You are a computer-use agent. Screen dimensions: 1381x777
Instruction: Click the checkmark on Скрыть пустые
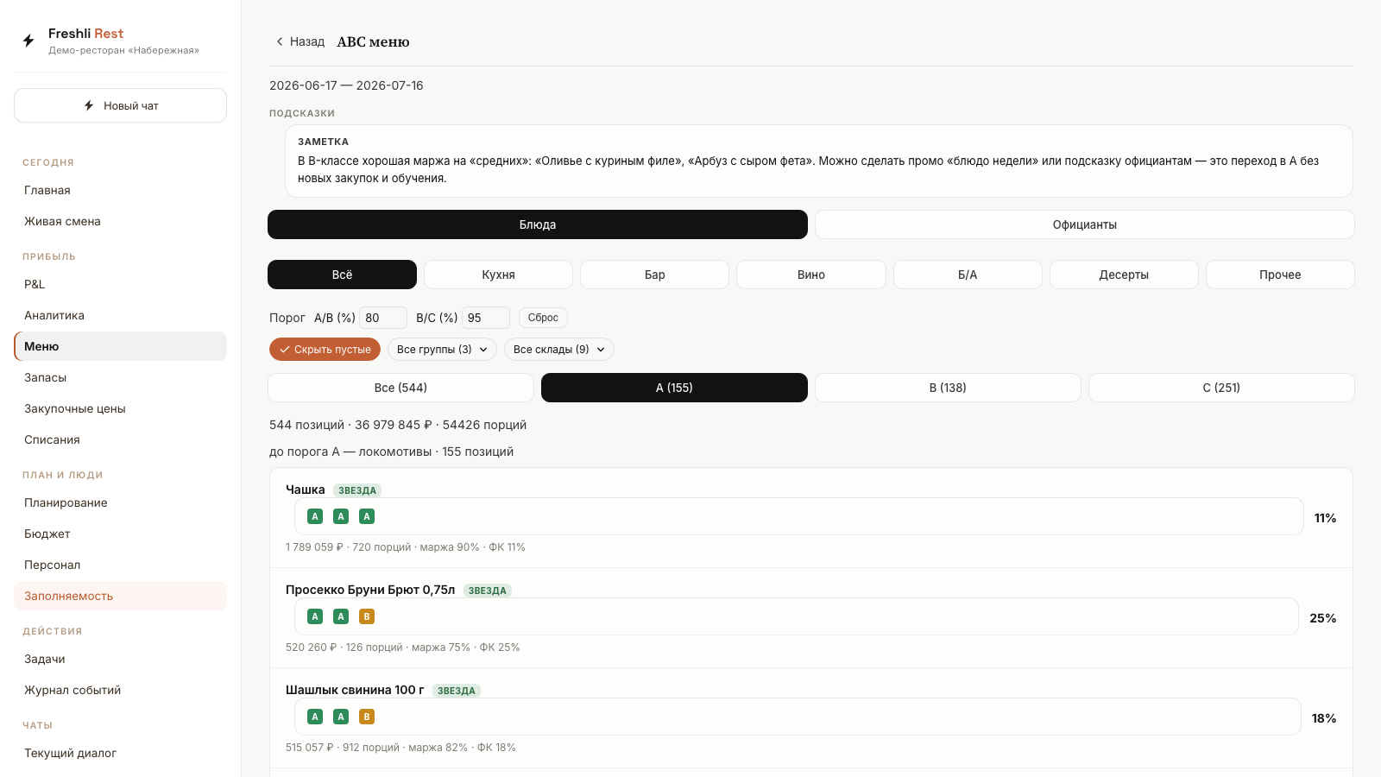click(x=284, y=350)
